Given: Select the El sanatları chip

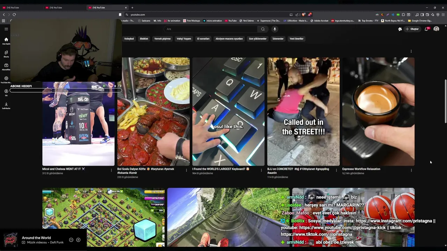Looking at the screenshot, I should tap(203, 39).
